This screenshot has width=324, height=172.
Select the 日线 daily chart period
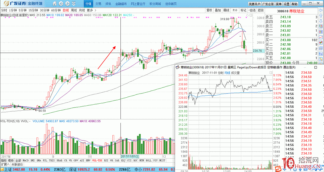66,10
